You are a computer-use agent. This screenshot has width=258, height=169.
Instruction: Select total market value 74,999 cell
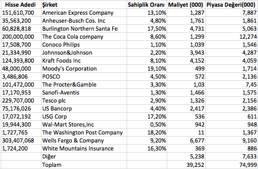pos(244,164)
